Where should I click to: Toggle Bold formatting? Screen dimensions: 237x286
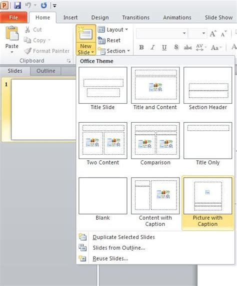pos(141,47)
